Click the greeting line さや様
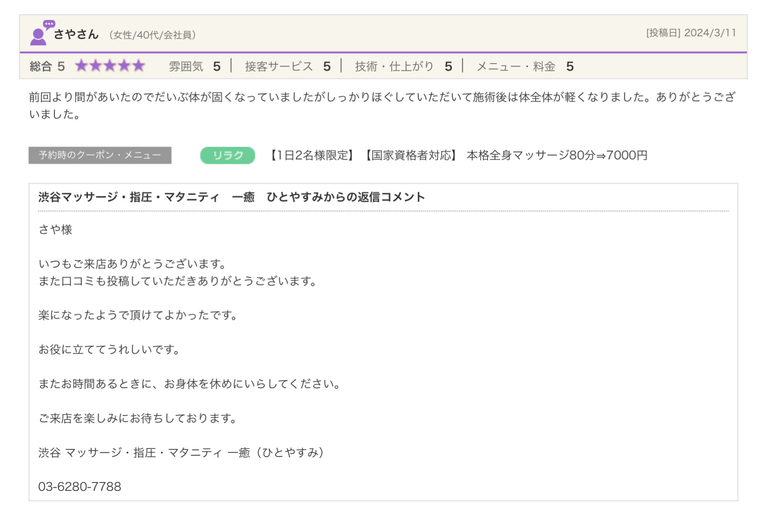 point(55,229)
